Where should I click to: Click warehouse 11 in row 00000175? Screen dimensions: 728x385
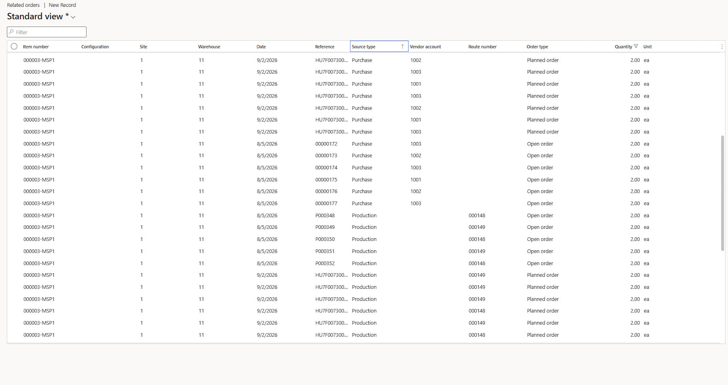[x=201, y=180]
